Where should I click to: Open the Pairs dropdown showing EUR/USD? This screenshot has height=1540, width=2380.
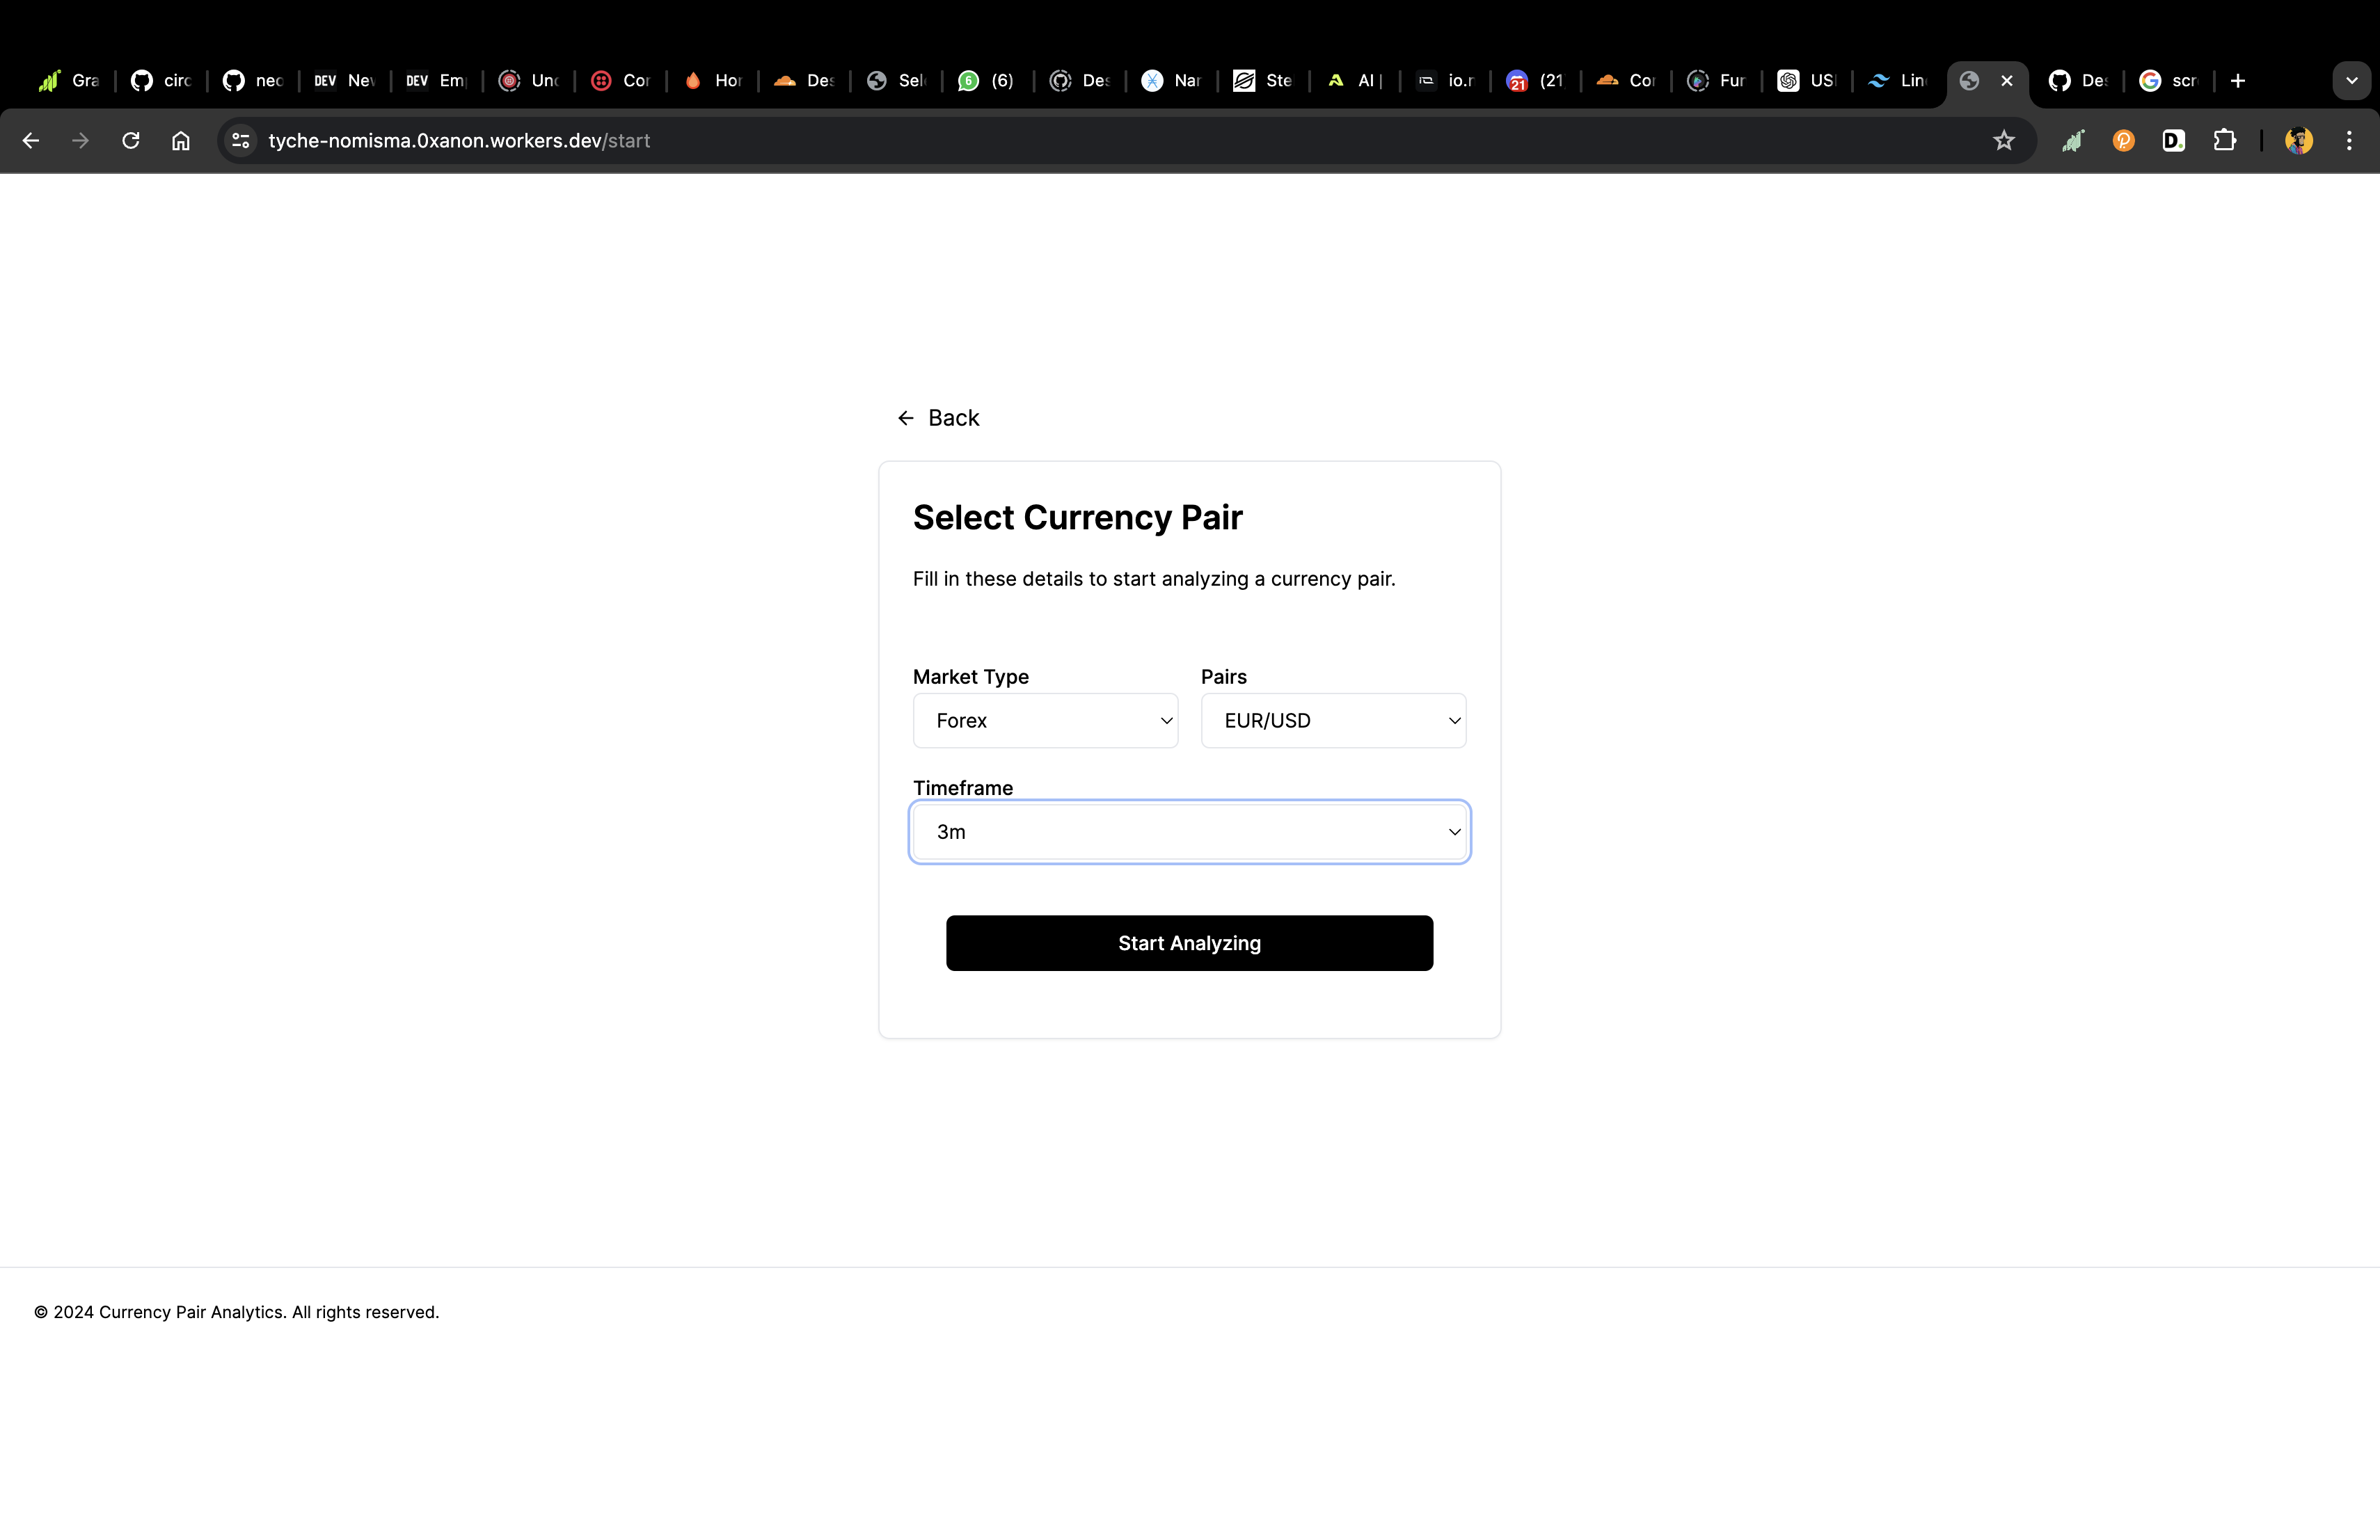(x=1333, y=719)
